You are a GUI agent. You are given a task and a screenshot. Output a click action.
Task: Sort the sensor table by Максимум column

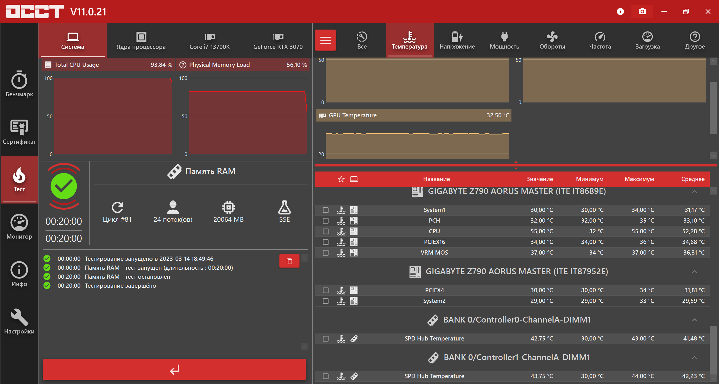point(639,179)
